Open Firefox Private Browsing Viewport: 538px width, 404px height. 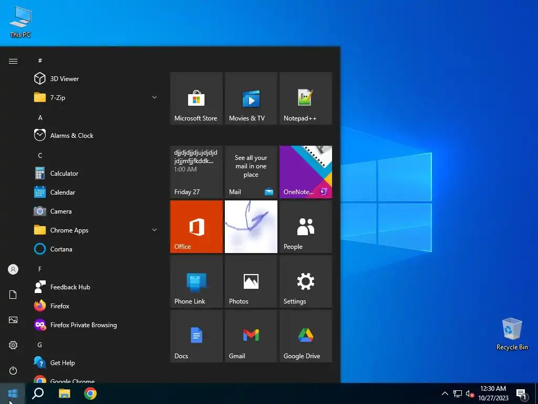click(96, 325)
